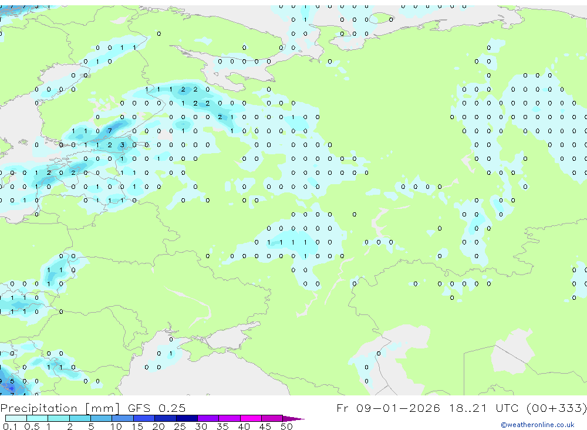Viewport: 587px width, 430px height.
Task: Select the legend color for 2 to 5 mm
Action: [x=80, y=418]
